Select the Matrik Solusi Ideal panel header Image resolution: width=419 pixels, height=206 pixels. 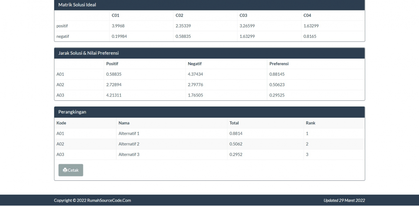pyautogui.click(x=77, y=5)
